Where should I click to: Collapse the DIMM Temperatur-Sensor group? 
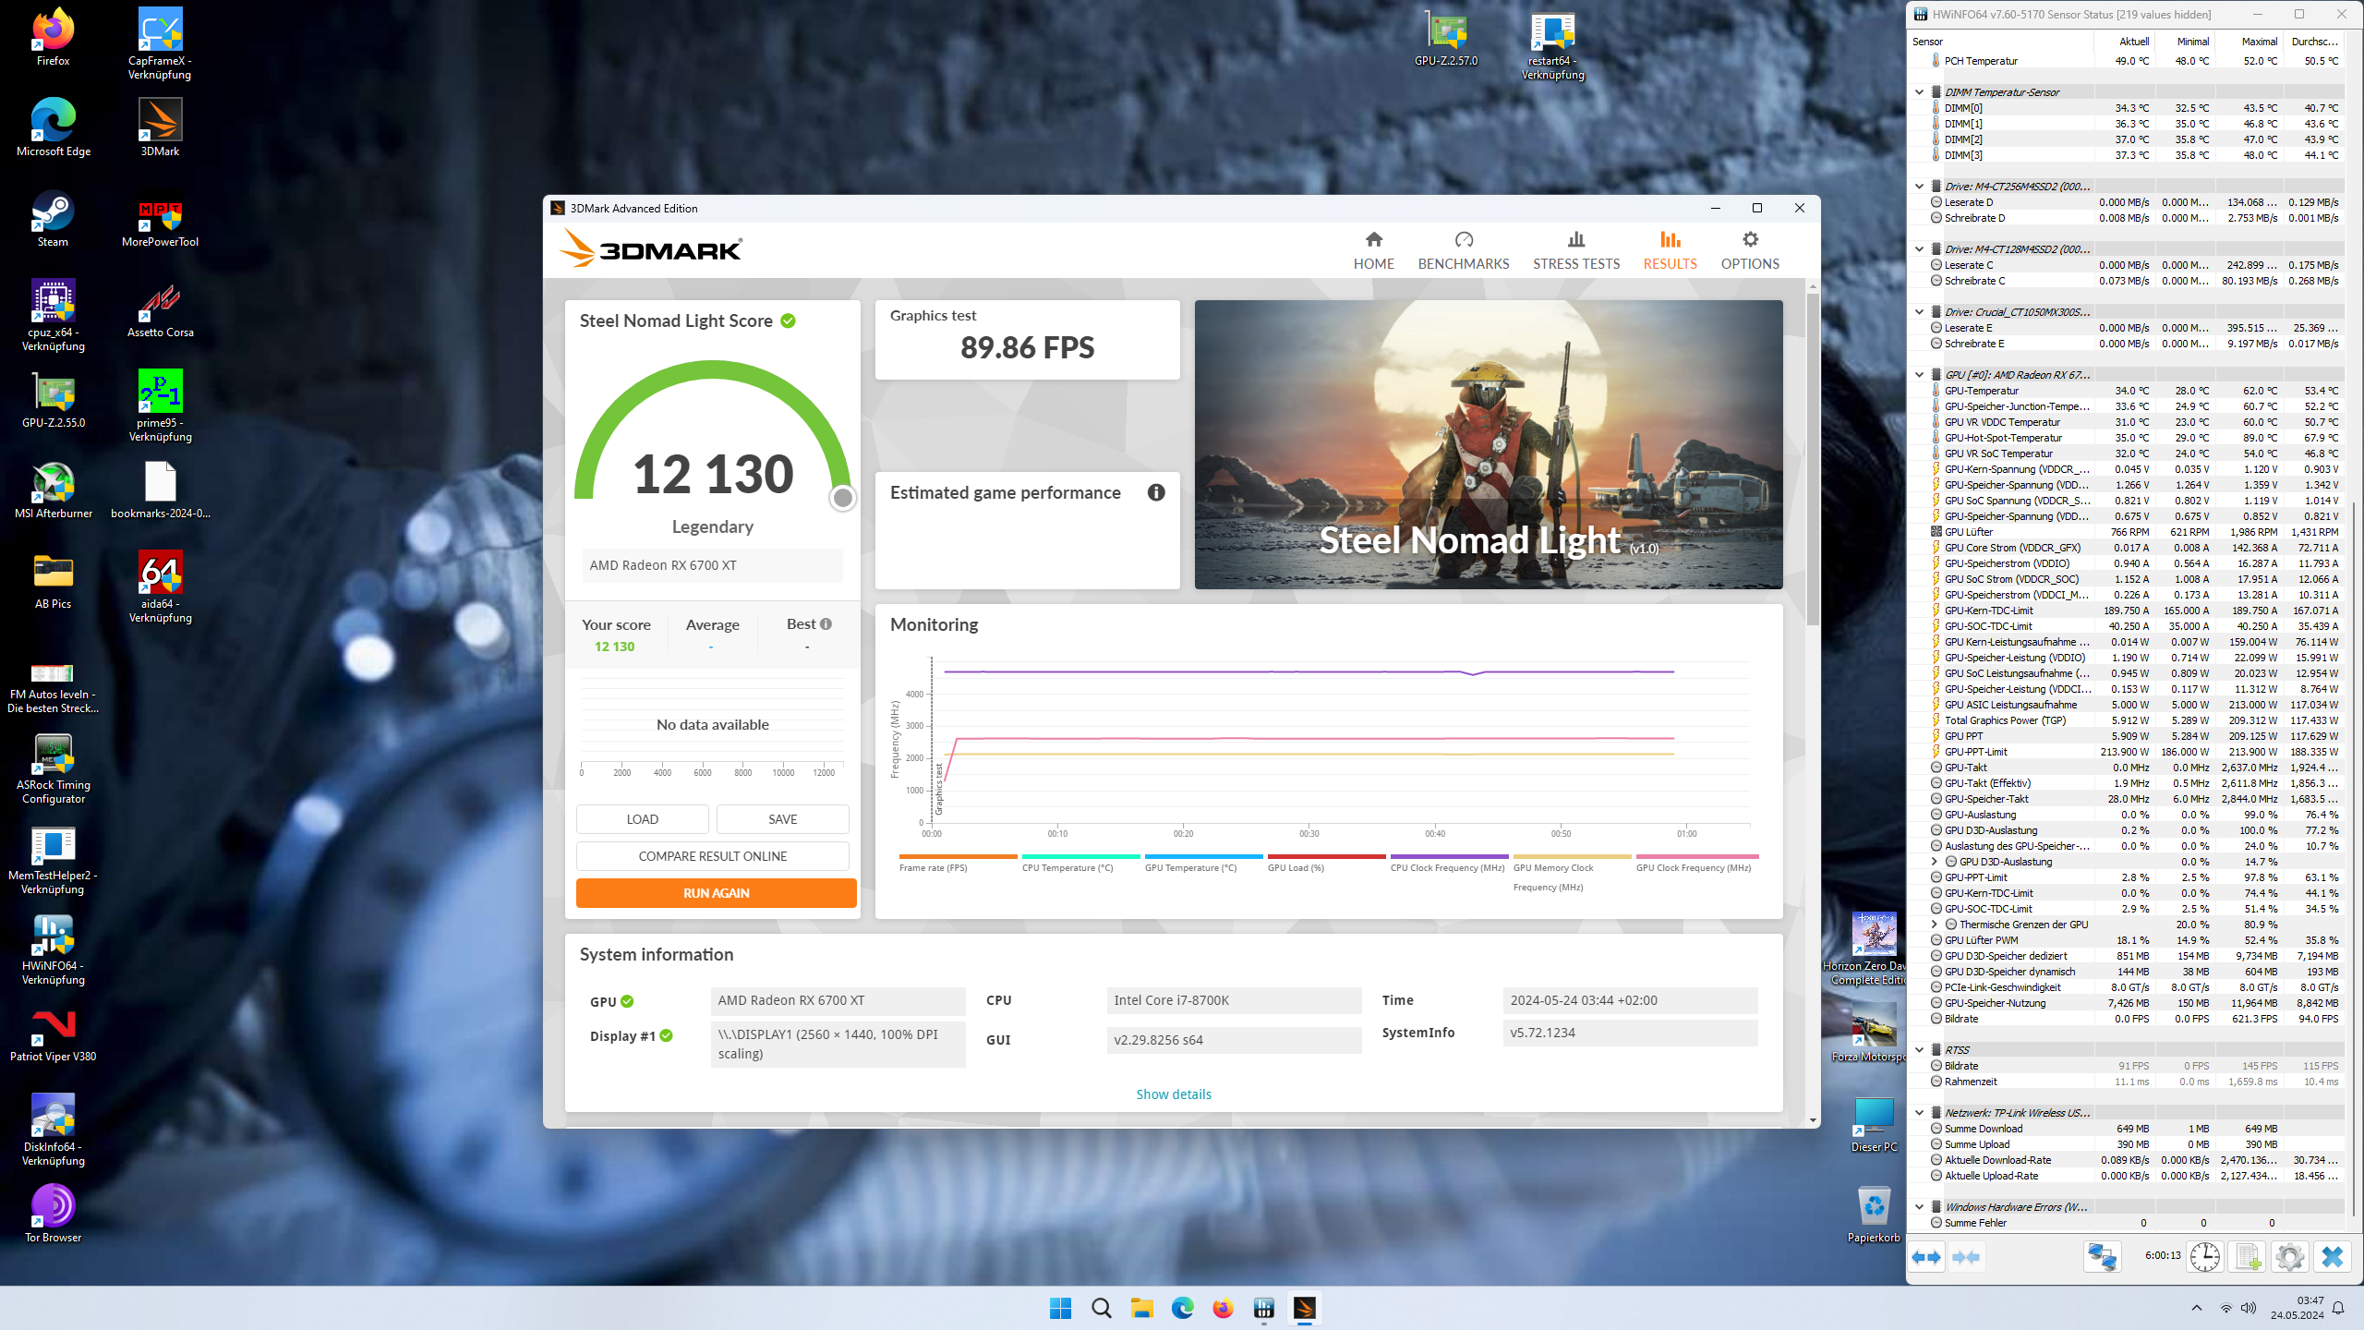click(1919, 92)
